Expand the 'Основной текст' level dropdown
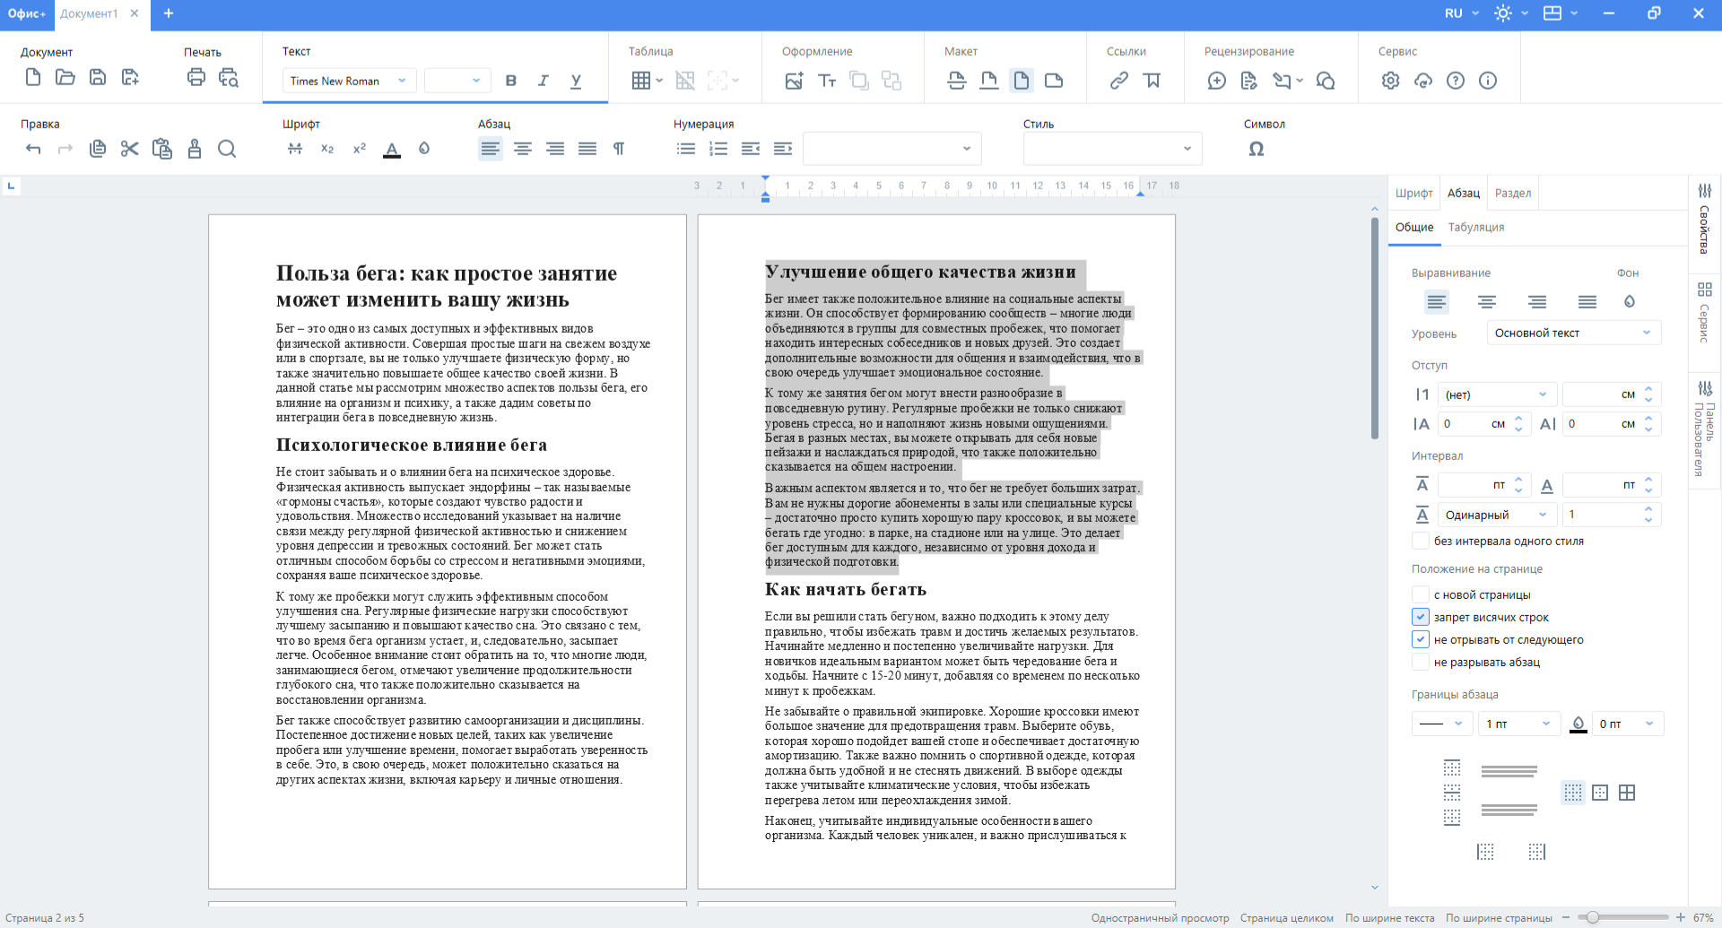This screenshot has width=1722, height=928. tap(1573, 333)
